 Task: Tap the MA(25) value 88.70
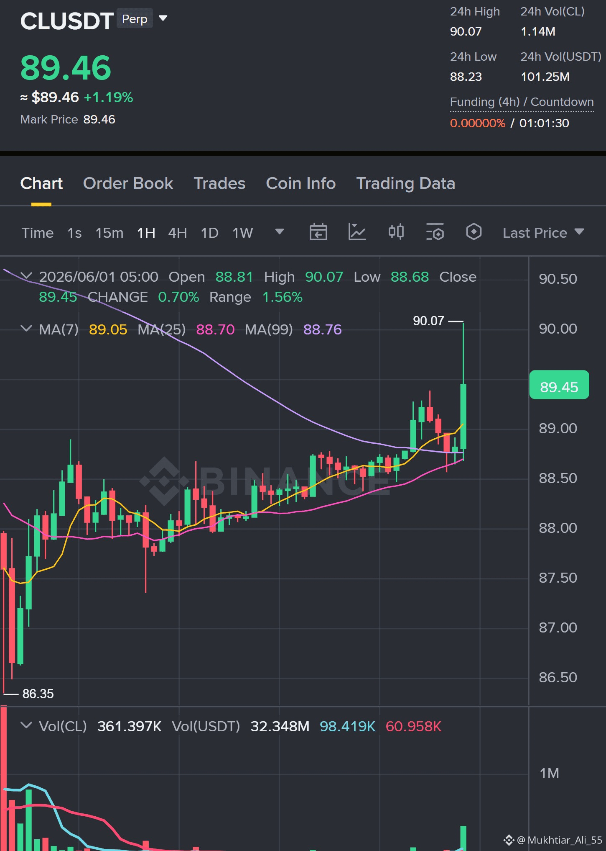215,329
